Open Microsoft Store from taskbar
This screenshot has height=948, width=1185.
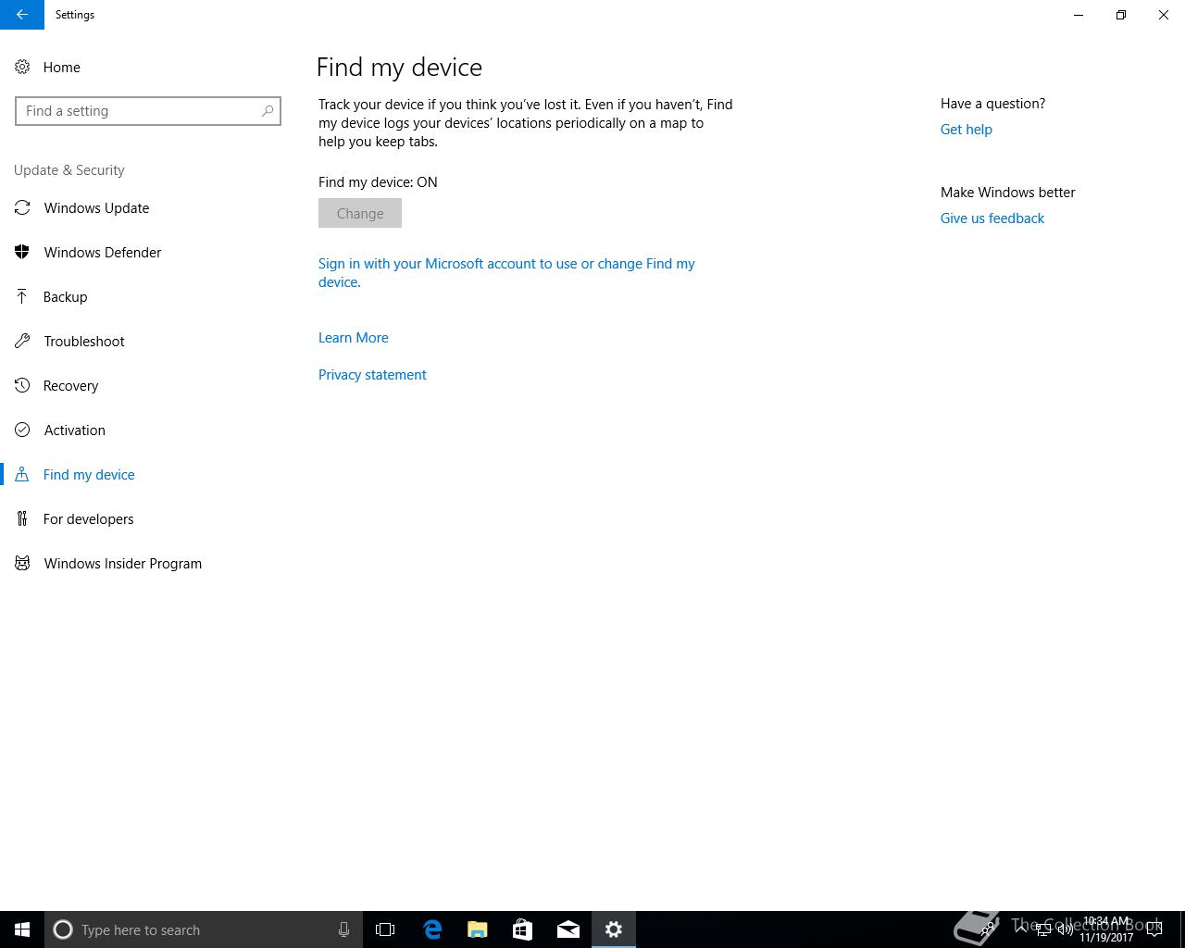pyautogui.click(x=523, y=929)
